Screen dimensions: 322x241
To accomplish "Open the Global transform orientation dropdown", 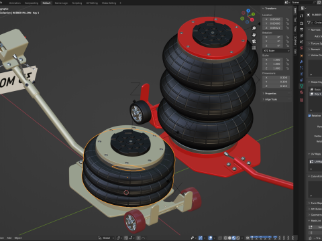I will tap(107, 238).
